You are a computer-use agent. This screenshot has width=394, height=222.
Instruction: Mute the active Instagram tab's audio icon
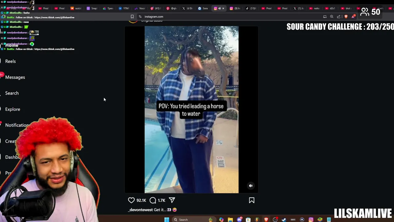219,8
